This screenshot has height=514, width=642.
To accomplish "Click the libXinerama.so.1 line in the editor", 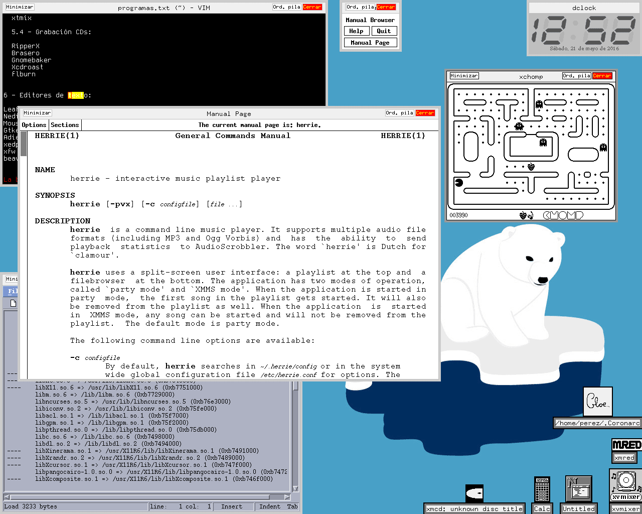I will (147, 451).
